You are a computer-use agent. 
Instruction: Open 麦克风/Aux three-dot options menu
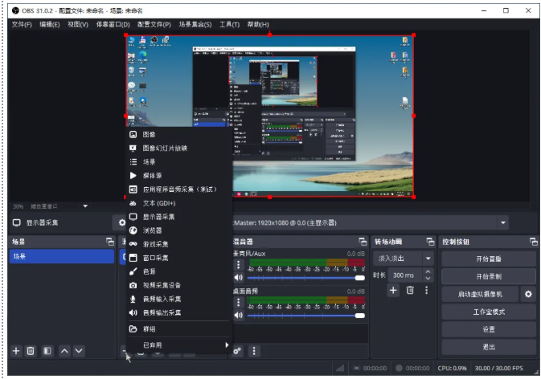(x=239, y=265)
